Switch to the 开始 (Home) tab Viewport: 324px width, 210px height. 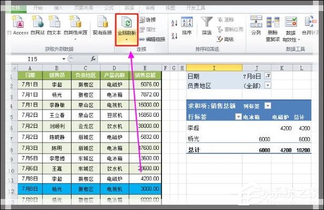tap(38, 8)
